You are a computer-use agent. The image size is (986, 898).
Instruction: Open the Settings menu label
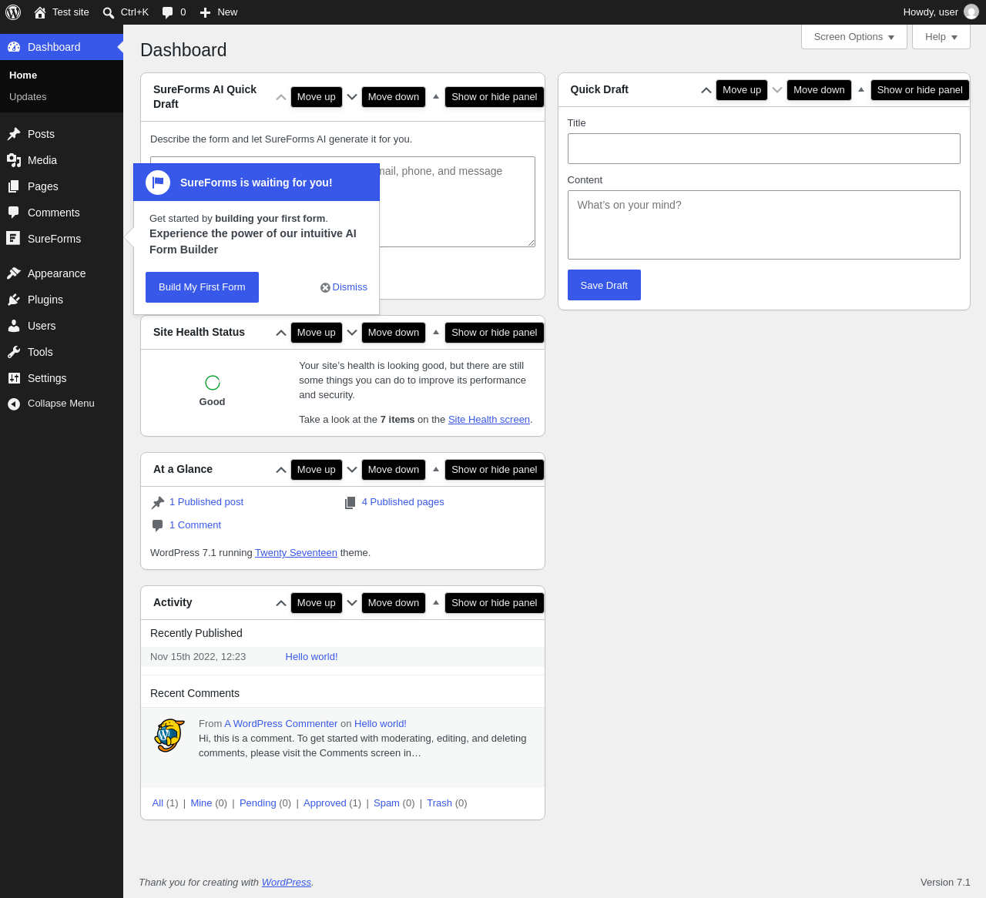pos(47,378)
